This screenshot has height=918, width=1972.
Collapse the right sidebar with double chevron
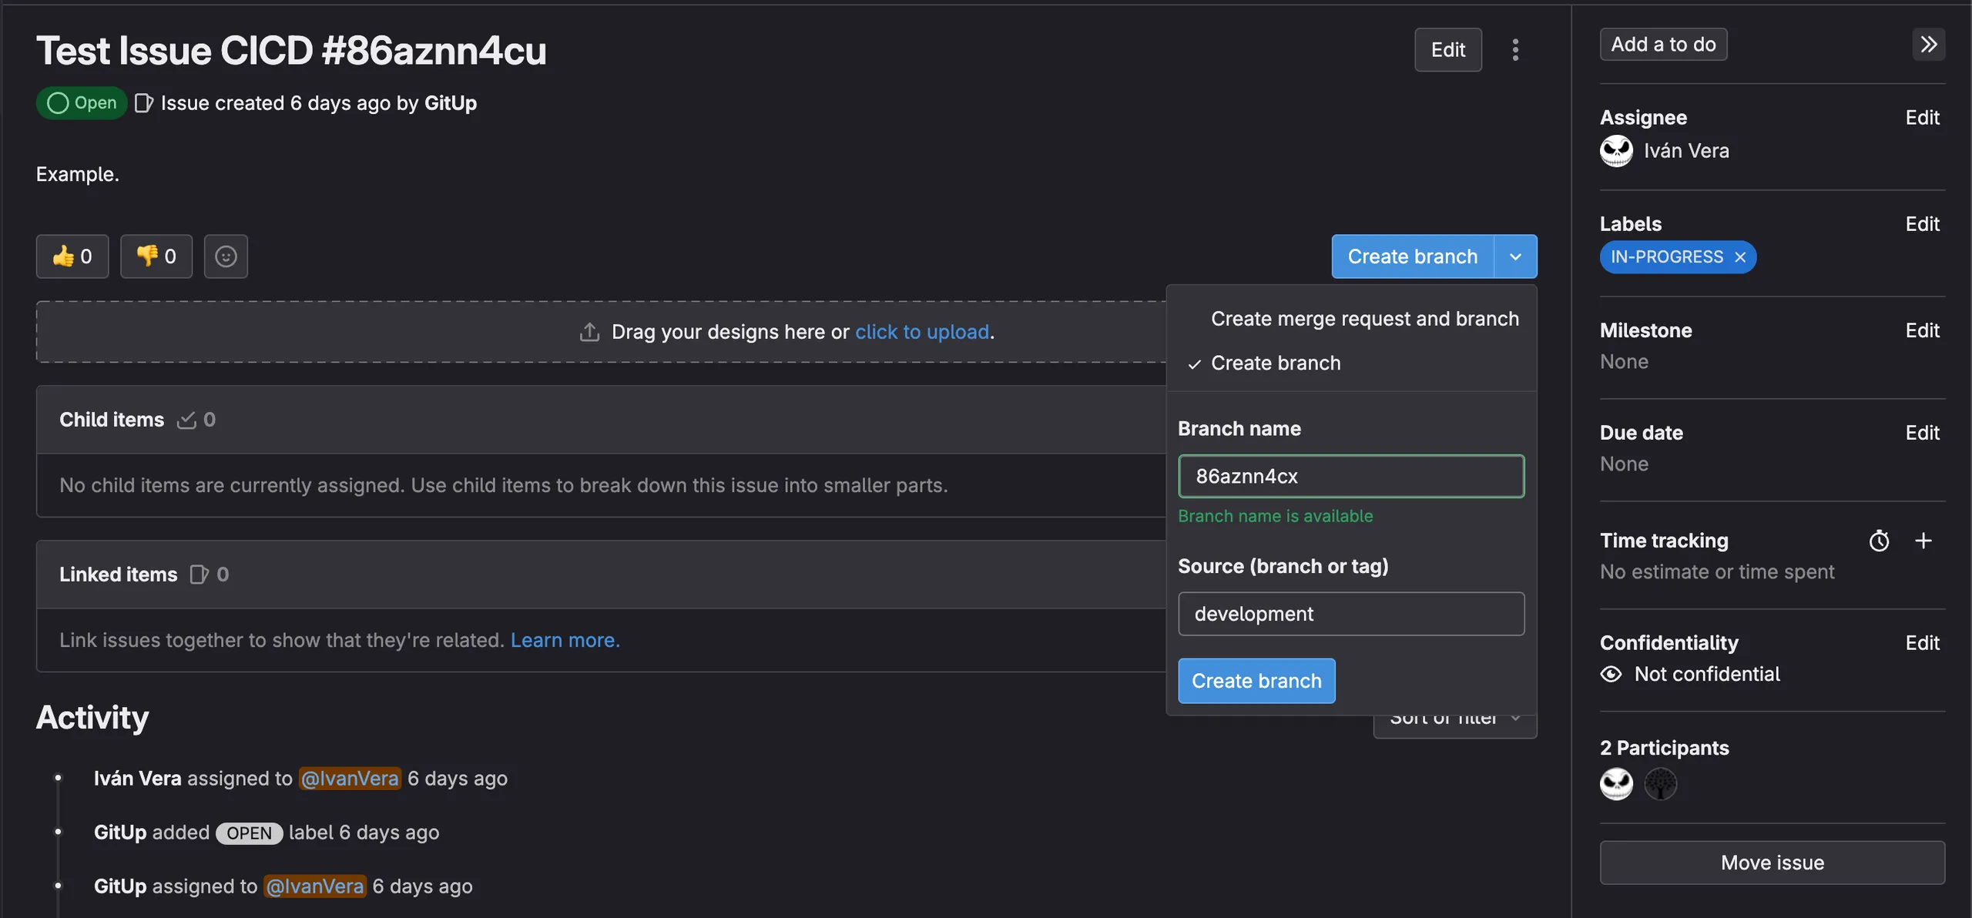click(1928, 45)
